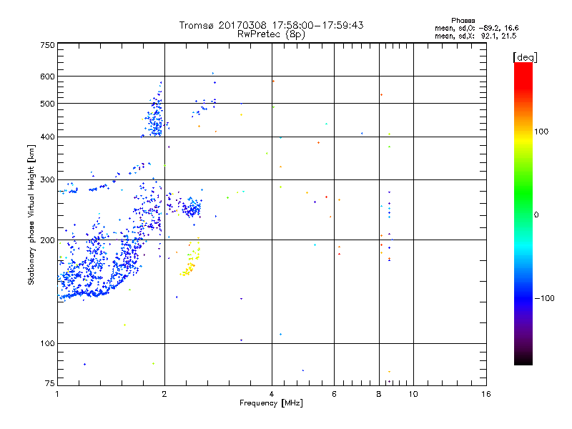Click the x-axis tick label "8"
Screen dimensions: 572x429
coord(379,394)
